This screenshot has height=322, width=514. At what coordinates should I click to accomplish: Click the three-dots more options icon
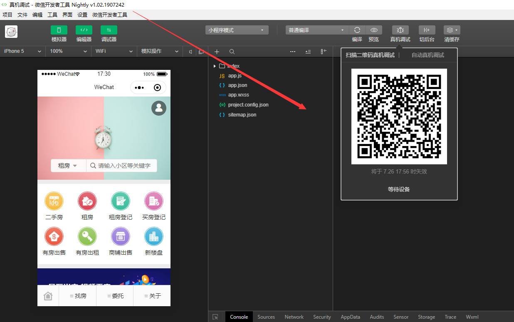(x=293, y=52)
